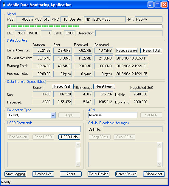Disconnect the mobile data connection
This screenshot has width=169, height=186.
pyautogui.click(x=154, y=174)
